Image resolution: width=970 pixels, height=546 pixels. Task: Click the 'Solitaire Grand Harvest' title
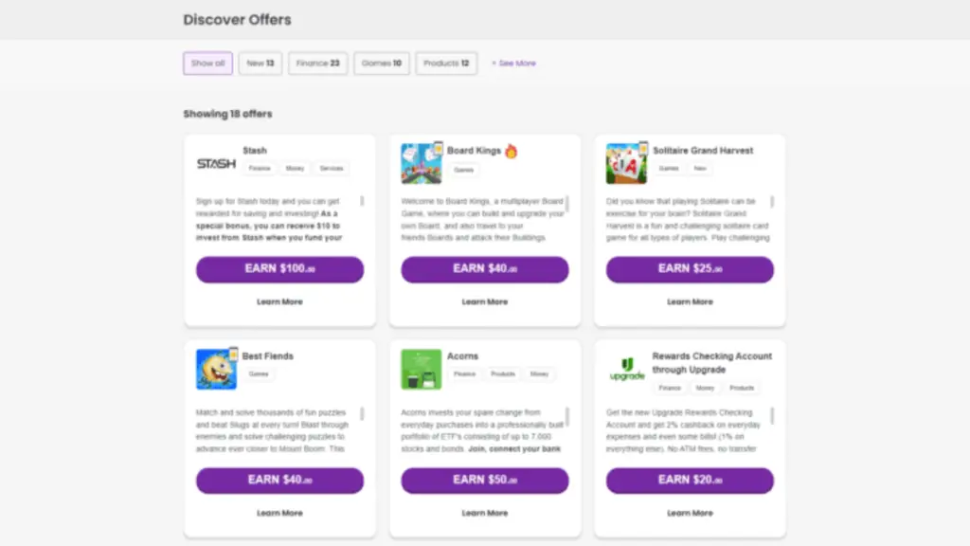704,151
